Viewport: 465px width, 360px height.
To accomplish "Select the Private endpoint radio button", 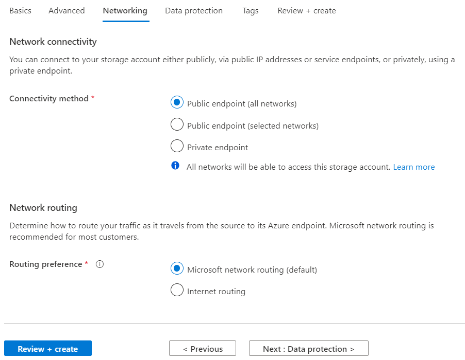I will [177, 147].
